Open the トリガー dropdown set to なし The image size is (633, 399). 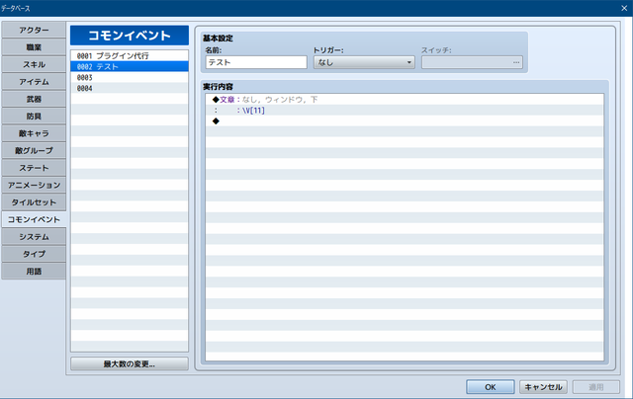[364, 62]
